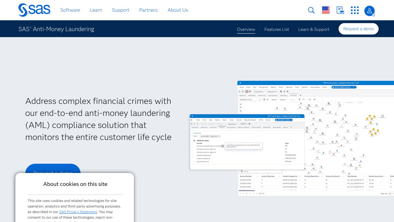
Task: Click the 'About cookies on this site' heading
Action: [x=75, y=184]
